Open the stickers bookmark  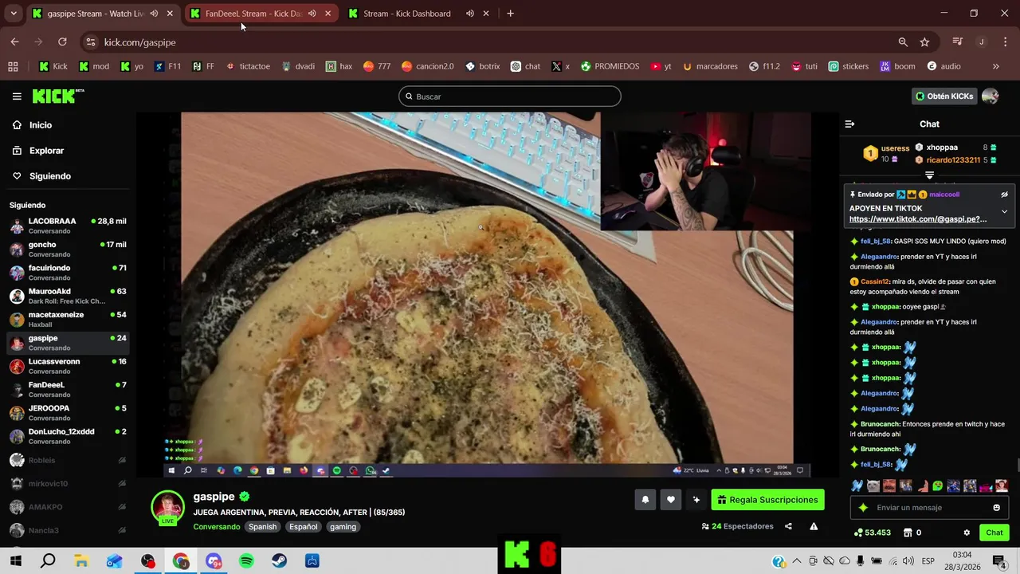[x=849, y=67]
